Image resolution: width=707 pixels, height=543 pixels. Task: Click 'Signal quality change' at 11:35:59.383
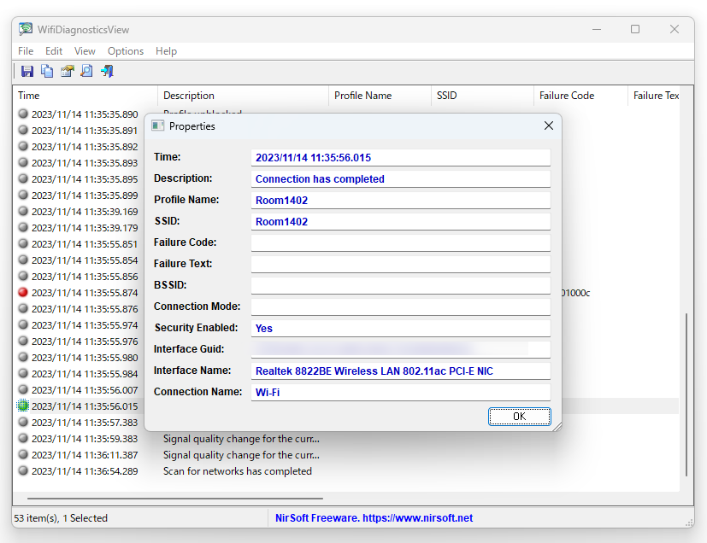[241, 439]
